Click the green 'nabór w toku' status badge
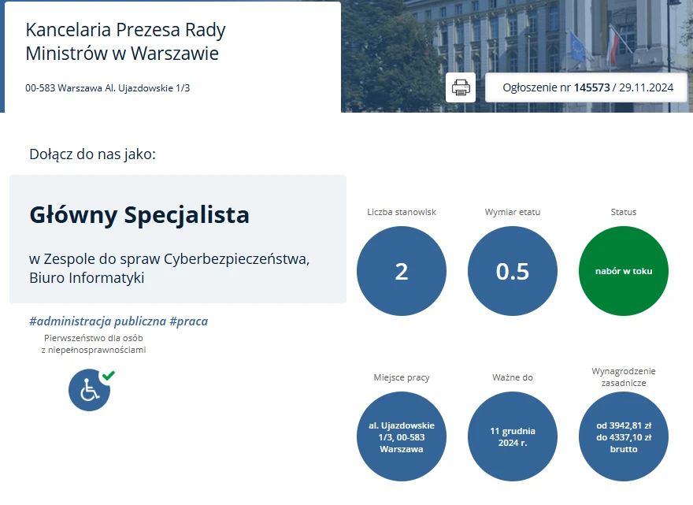The image size is (693, 505). pyautogui.click(x=624, y=271)
